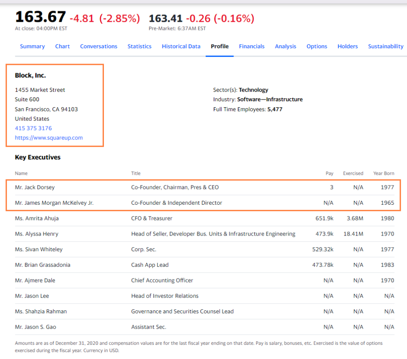Click the Assistant Sec. title
Viewport: 407px width, 359px height.
(x=148, y=327)
